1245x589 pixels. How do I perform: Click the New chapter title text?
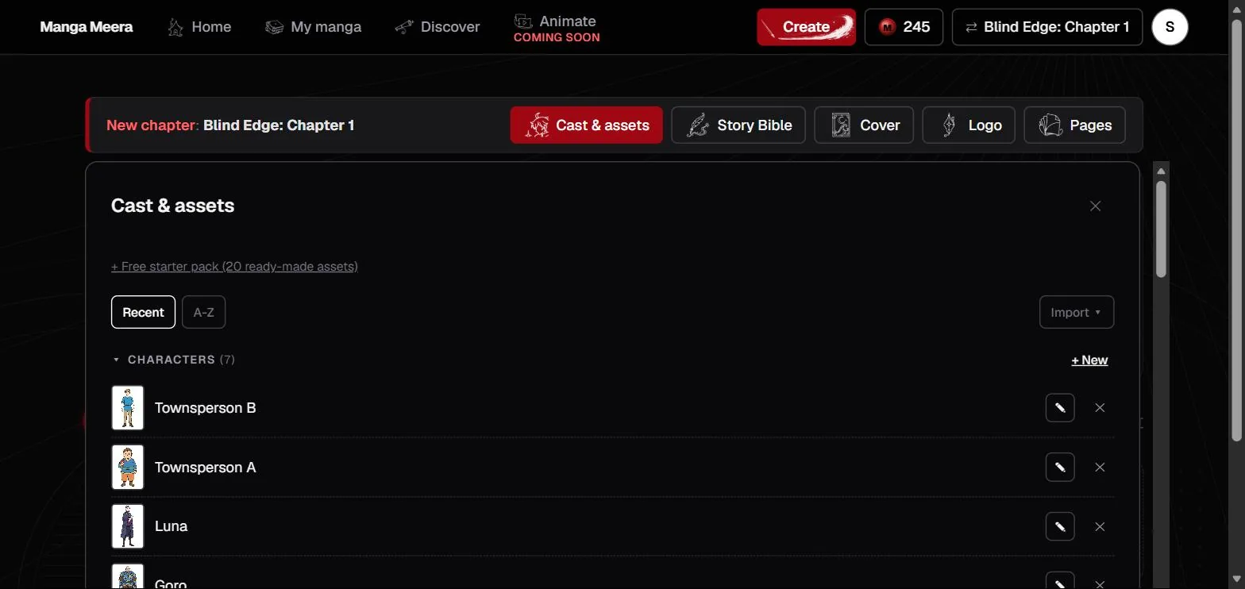pos(230,125)
